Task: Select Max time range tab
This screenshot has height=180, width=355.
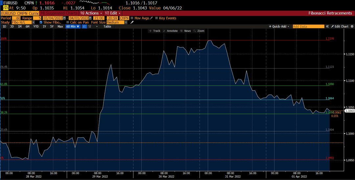Action: tap(60, 27)
